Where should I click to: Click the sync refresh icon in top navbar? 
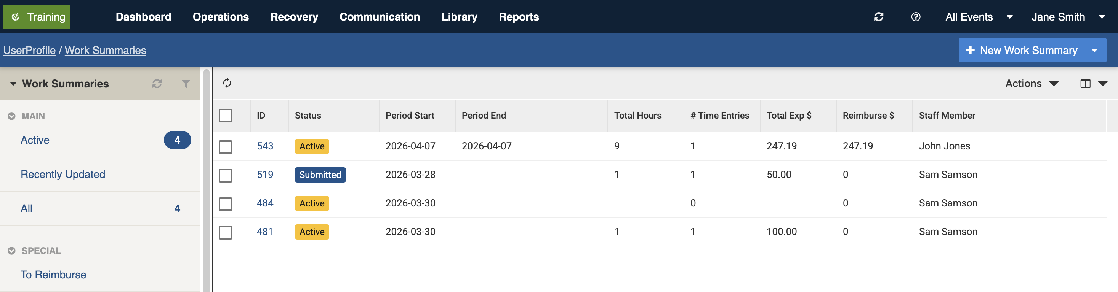point(878,17)
